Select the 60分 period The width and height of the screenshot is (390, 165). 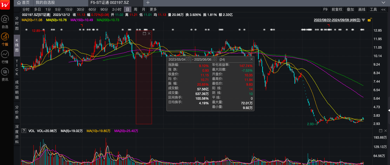point(92,9)
